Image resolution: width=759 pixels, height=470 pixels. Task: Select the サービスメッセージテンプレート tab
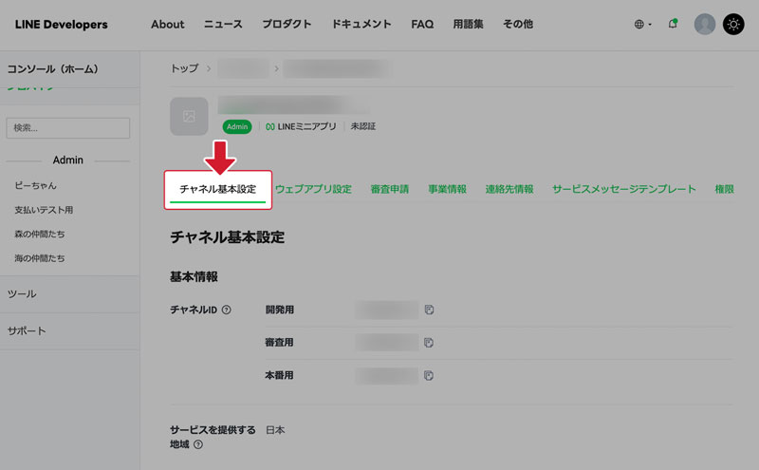624,189
